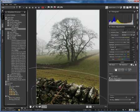The height and width of the screenshot is (112, 140).
Task: Select the polygon region tool
Action: (126, 70)
